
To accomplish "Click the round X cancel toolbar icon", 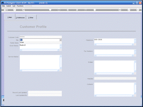I will (x=138, y=10).
